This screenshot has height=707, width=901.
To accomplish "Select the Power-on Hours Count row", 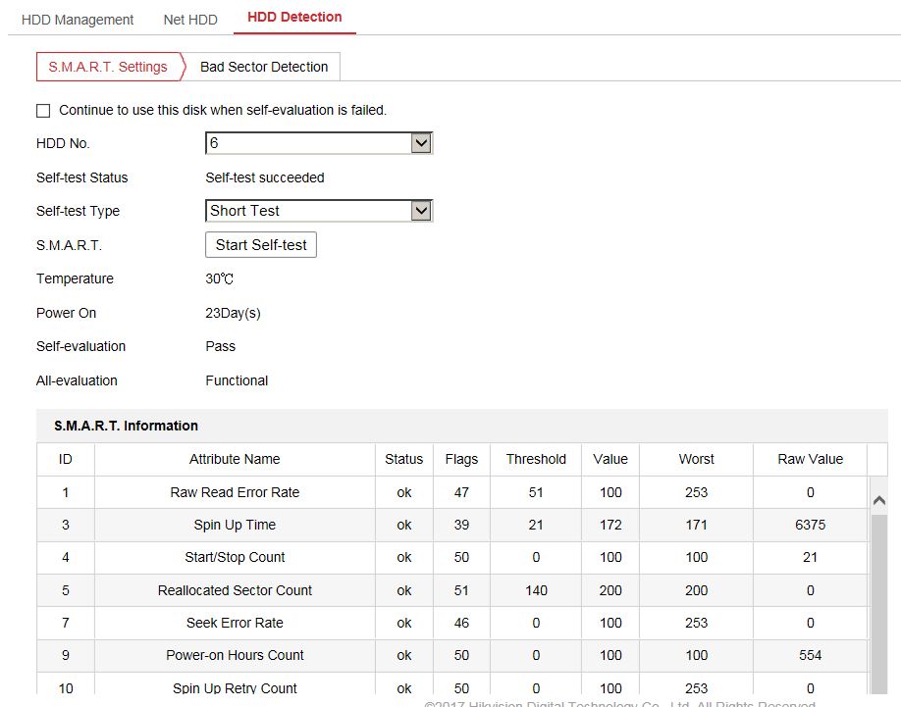I will (235, 655).
